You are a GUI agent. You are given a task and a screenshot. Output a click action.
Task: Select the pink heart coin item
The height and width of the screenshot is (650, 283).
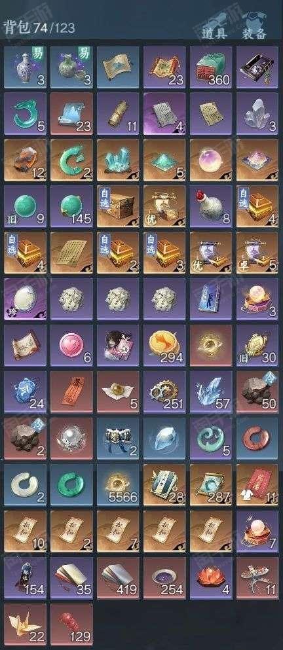tap(71, 345)
